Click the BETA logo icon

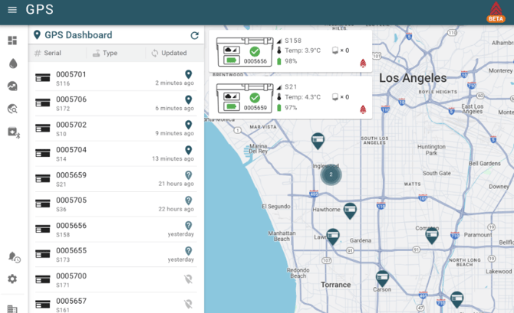pyautogui.click(x=496, y=12)
